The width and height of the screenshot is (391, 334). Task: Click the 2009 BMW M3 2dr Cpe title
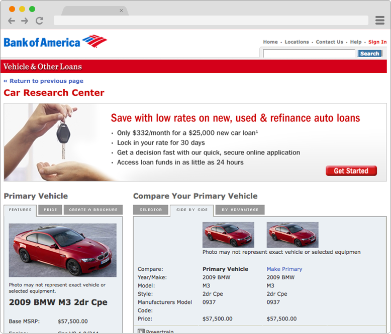(58, 302)
